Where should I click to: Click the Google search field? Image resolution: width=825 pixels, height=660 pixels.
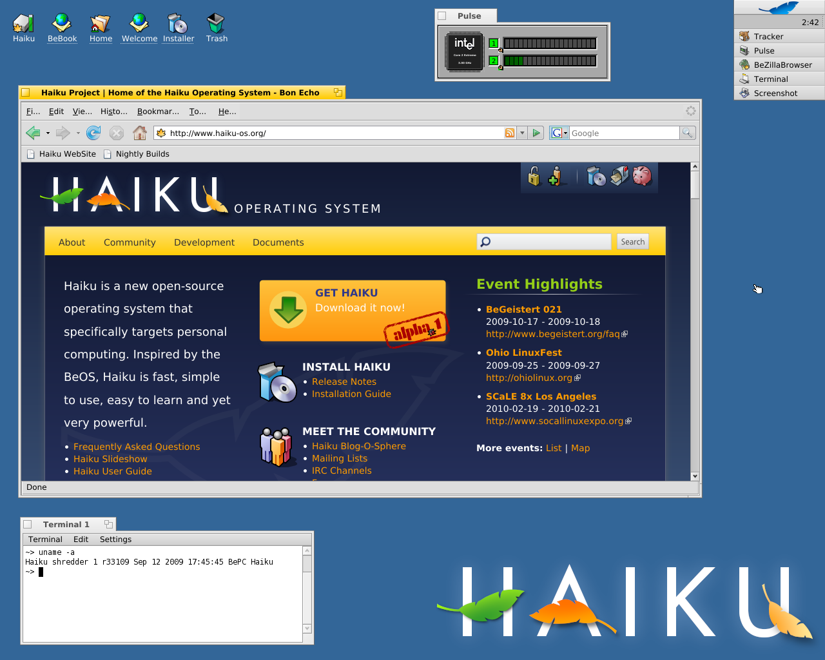click(x=624, y=133)
